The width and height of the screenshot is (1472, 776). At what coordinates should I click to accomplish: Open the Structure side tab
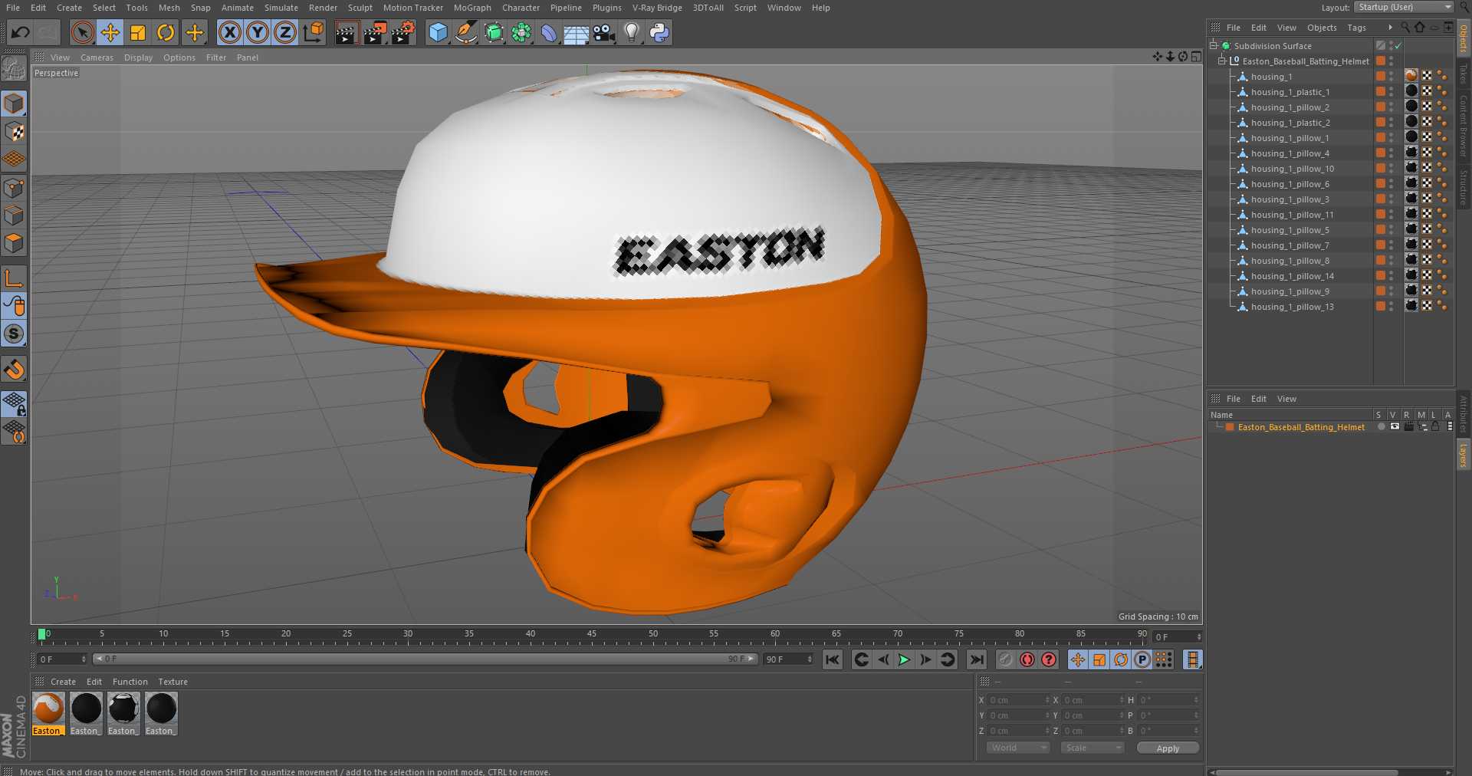pyautogui.click(x=1464, y=188)
